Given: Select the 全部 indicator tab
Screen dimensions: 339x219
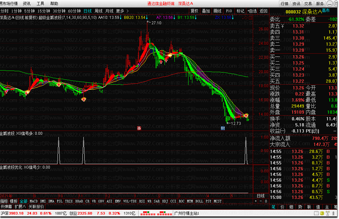Looking at the screenshot, I should 23,201.
